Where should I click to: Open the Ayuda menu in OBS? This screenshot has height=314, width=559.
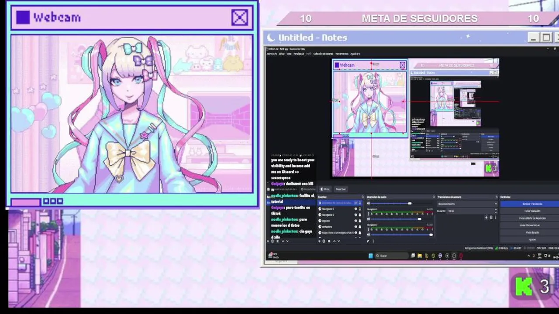pos(355,54)
